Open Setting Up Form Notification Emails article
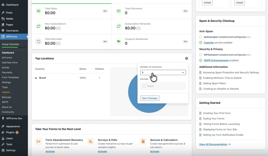This screenshot has height=156, width=268. click(223, 135)
